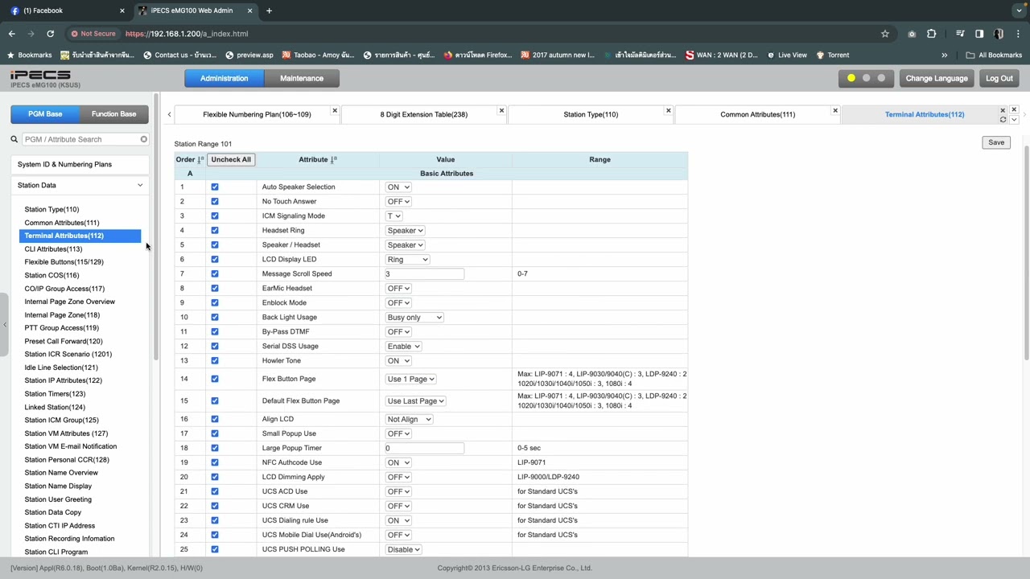Click the search magnifier icon in sidebar
This screenshot has width=1030, height=579.
tap(14, 139)
